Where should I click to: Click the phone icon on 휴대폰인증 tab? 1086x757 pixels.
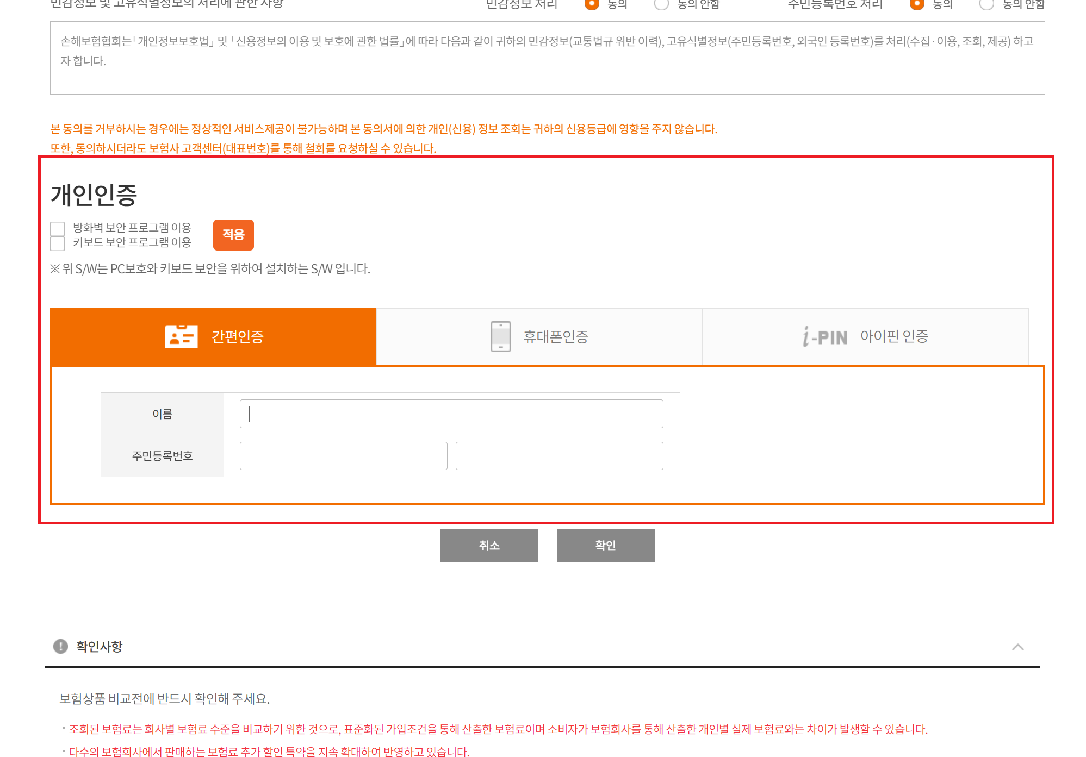point(500,336)
